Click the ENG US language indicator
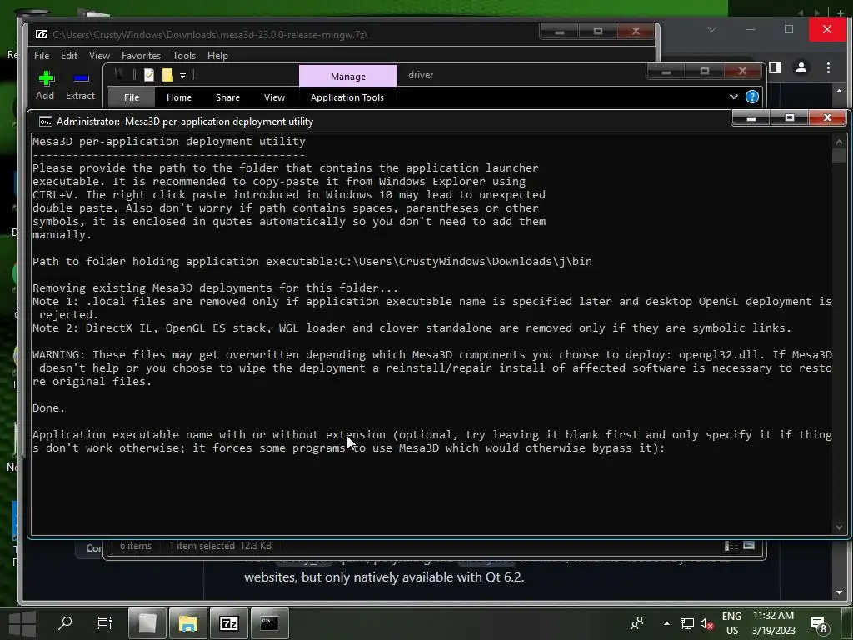This screenshot has width=853, height=640. coord(731,623)
